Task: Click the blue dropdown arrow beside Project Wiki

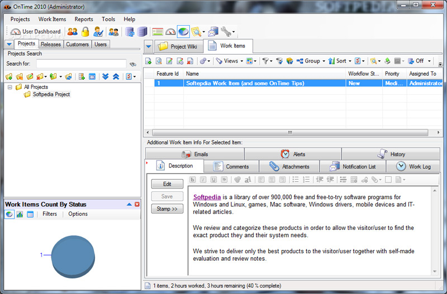Action: tap(149, 46)
